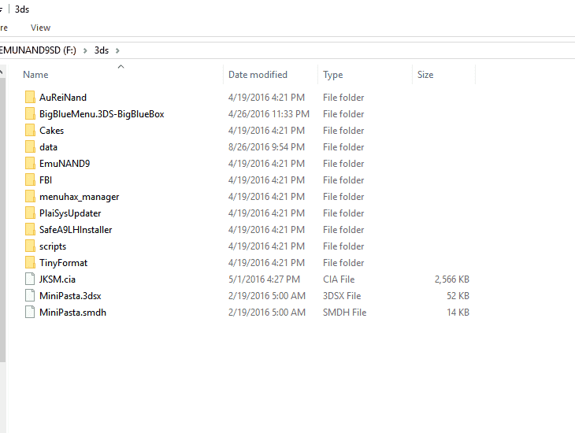Click the 2,566 KB size value
The image size is (575, 433).
(452, 279)
